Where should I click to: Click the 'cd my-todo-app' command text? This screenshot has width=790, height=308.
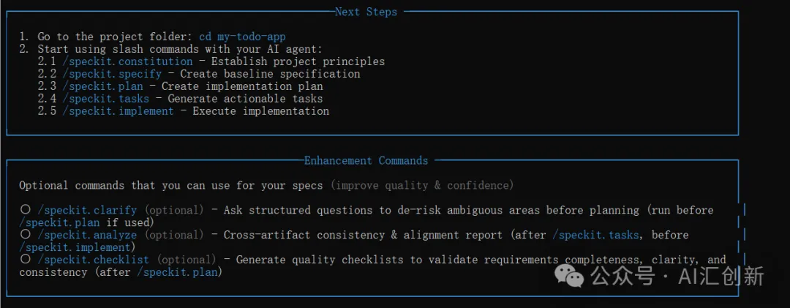pyautogui.click(x=242, y=37)
